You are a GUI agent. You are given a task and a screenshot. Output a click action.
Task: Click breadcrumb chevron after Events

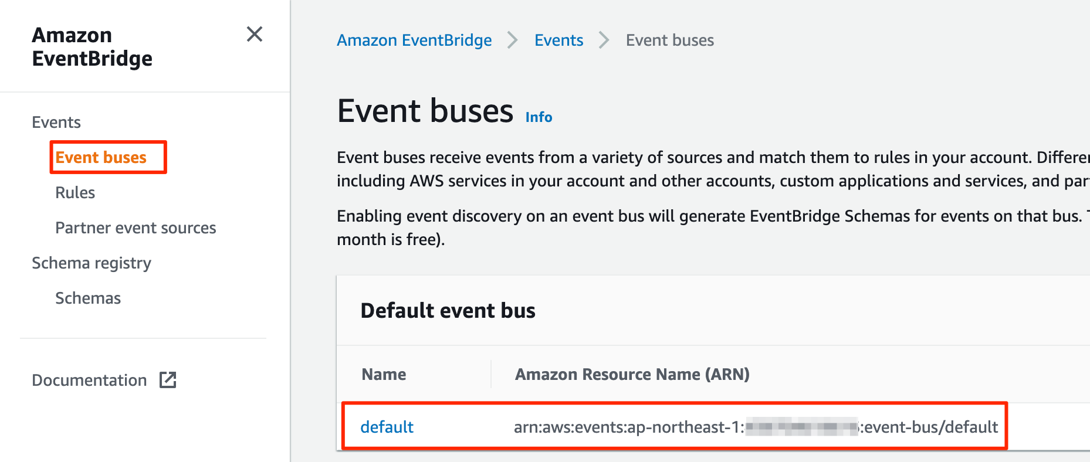click(604, 40)
